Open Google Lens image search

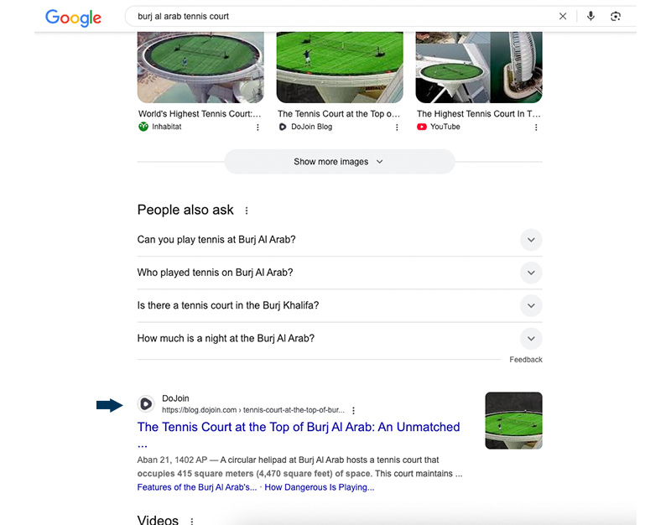point(616,16)
